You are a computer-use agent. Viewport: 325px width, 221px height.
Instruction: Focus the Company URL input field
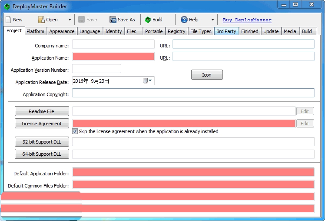coord(244,44)
